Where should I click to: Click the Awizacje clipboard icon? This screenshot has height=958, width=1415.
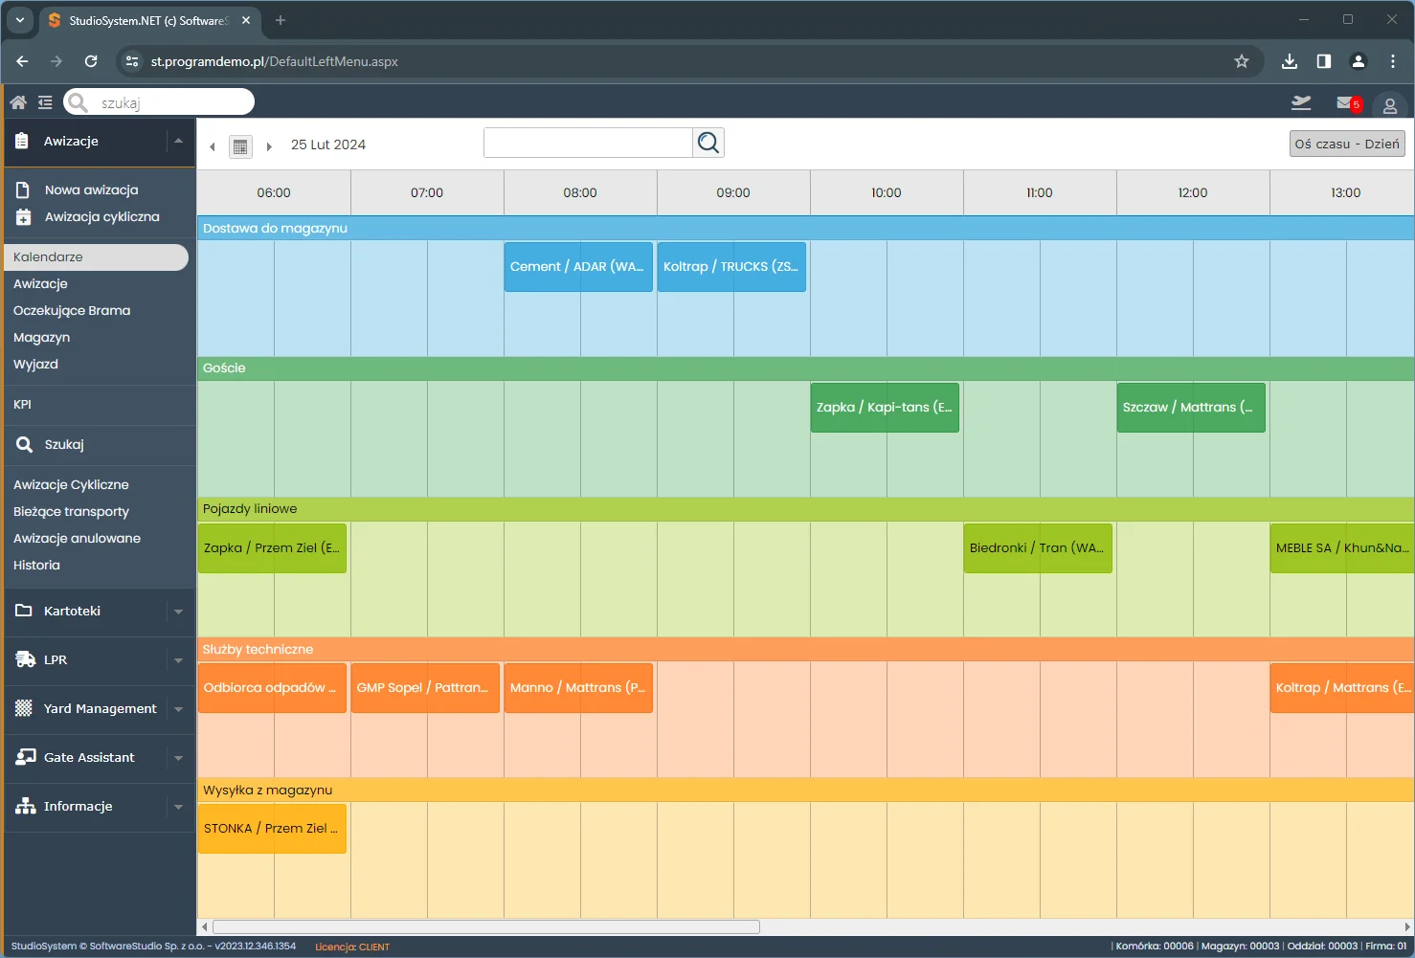[22, 141]
